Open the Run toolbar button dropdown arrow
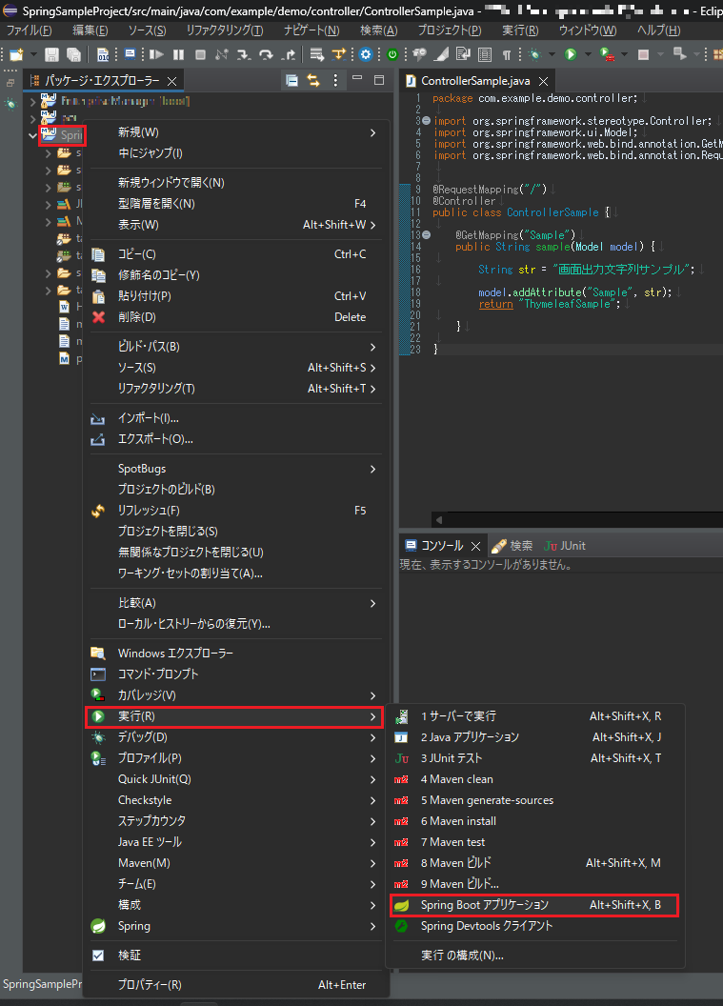The image size is (723, 1006). [588, 54]
